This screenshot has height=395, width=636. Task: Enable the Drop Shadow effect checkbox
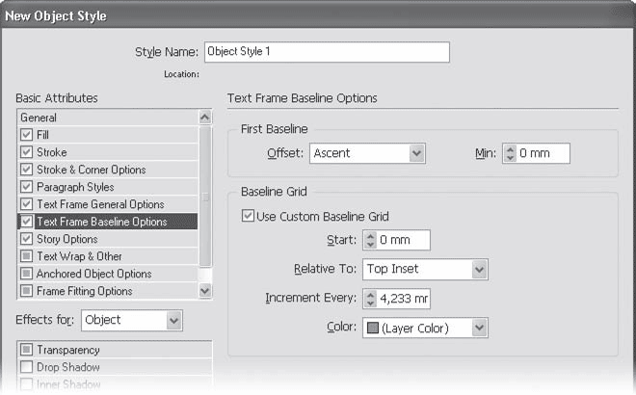[x=26, y=367]
